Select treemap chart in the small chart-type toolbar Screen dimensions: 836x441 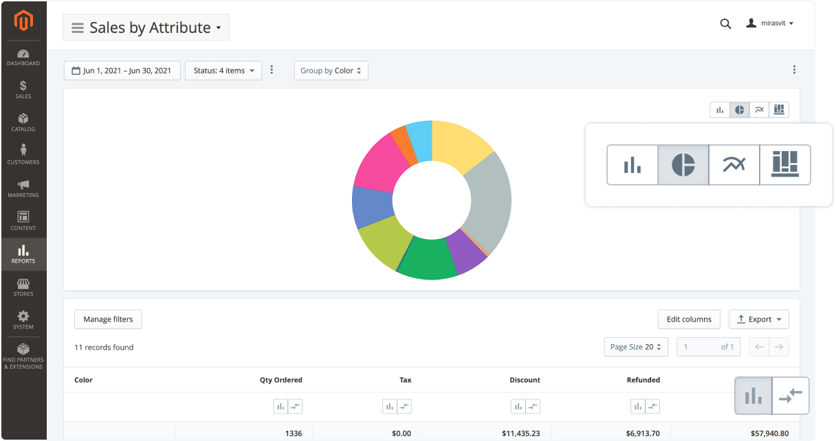(x=779, y=110)
